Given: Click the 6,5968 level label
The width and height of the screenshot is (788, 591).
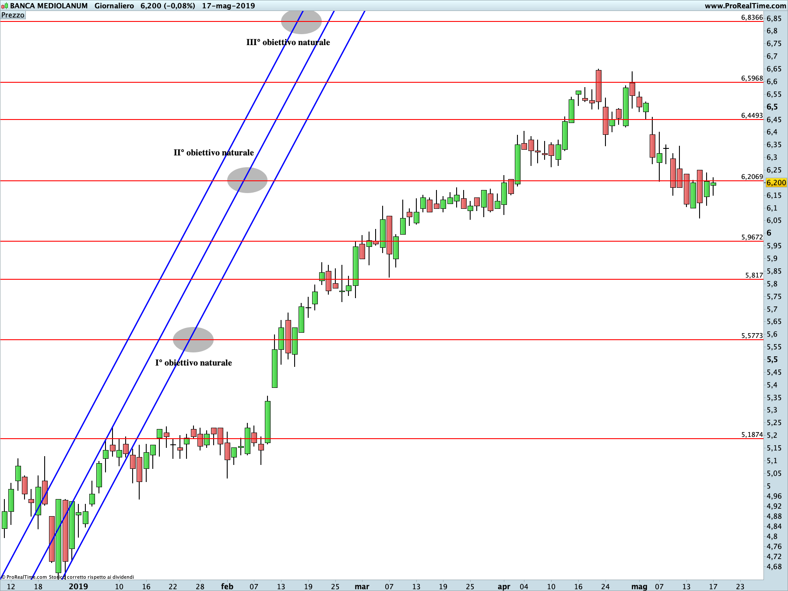Looking at the screenshot, I should [752, 78].
